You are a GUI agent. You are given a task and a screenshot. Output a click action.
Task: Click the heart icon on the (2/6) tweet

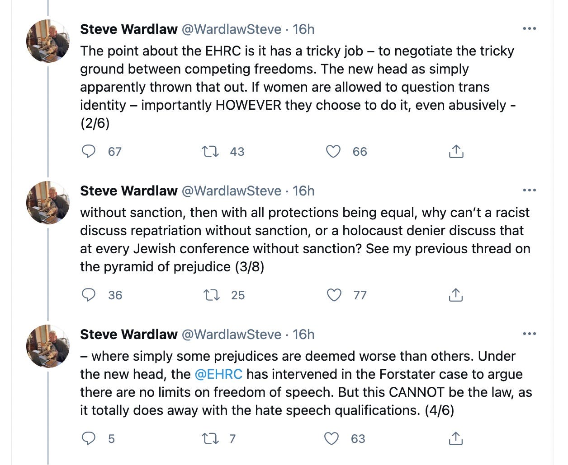click(334, 152)
